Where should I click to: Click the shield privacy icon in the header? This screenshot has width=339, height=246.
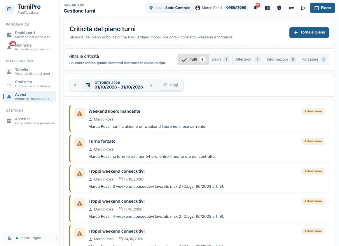pyautogui.click(x=279, y=8)
